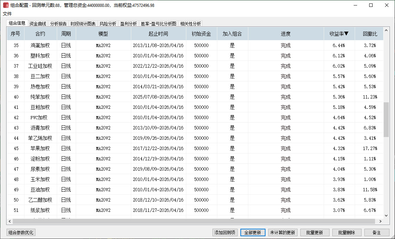Run 未计算的更新

point(282,232)
